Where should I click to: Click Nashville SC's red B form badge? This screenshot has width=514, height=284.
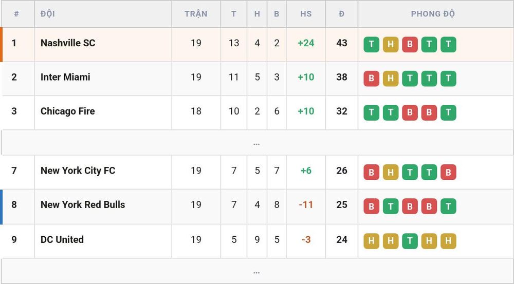410,45
